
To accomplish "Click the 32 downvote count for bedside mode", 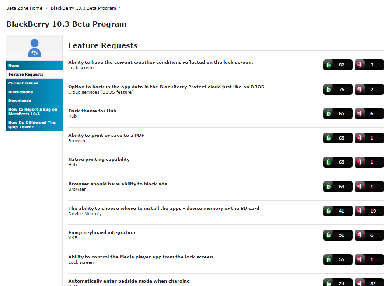I will pyautogui.click(x=373, y=283).
